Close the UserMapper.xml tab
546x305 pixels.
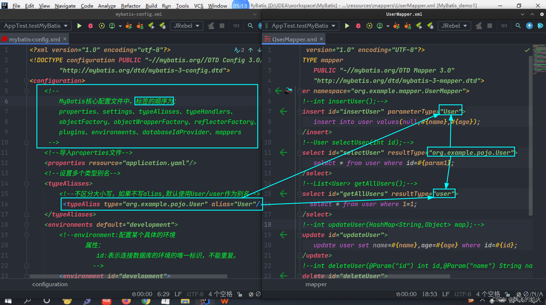pyautogui.click(x=321, y=39)
